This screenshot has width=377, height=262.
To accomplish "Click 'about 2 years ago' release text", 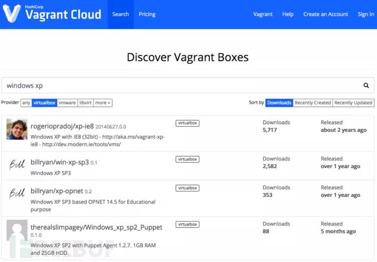I will point(344,130).
